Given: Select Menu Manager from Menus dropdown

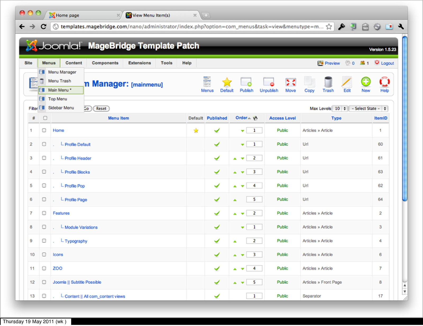Looking at the screenshot, I should (61, 72).
